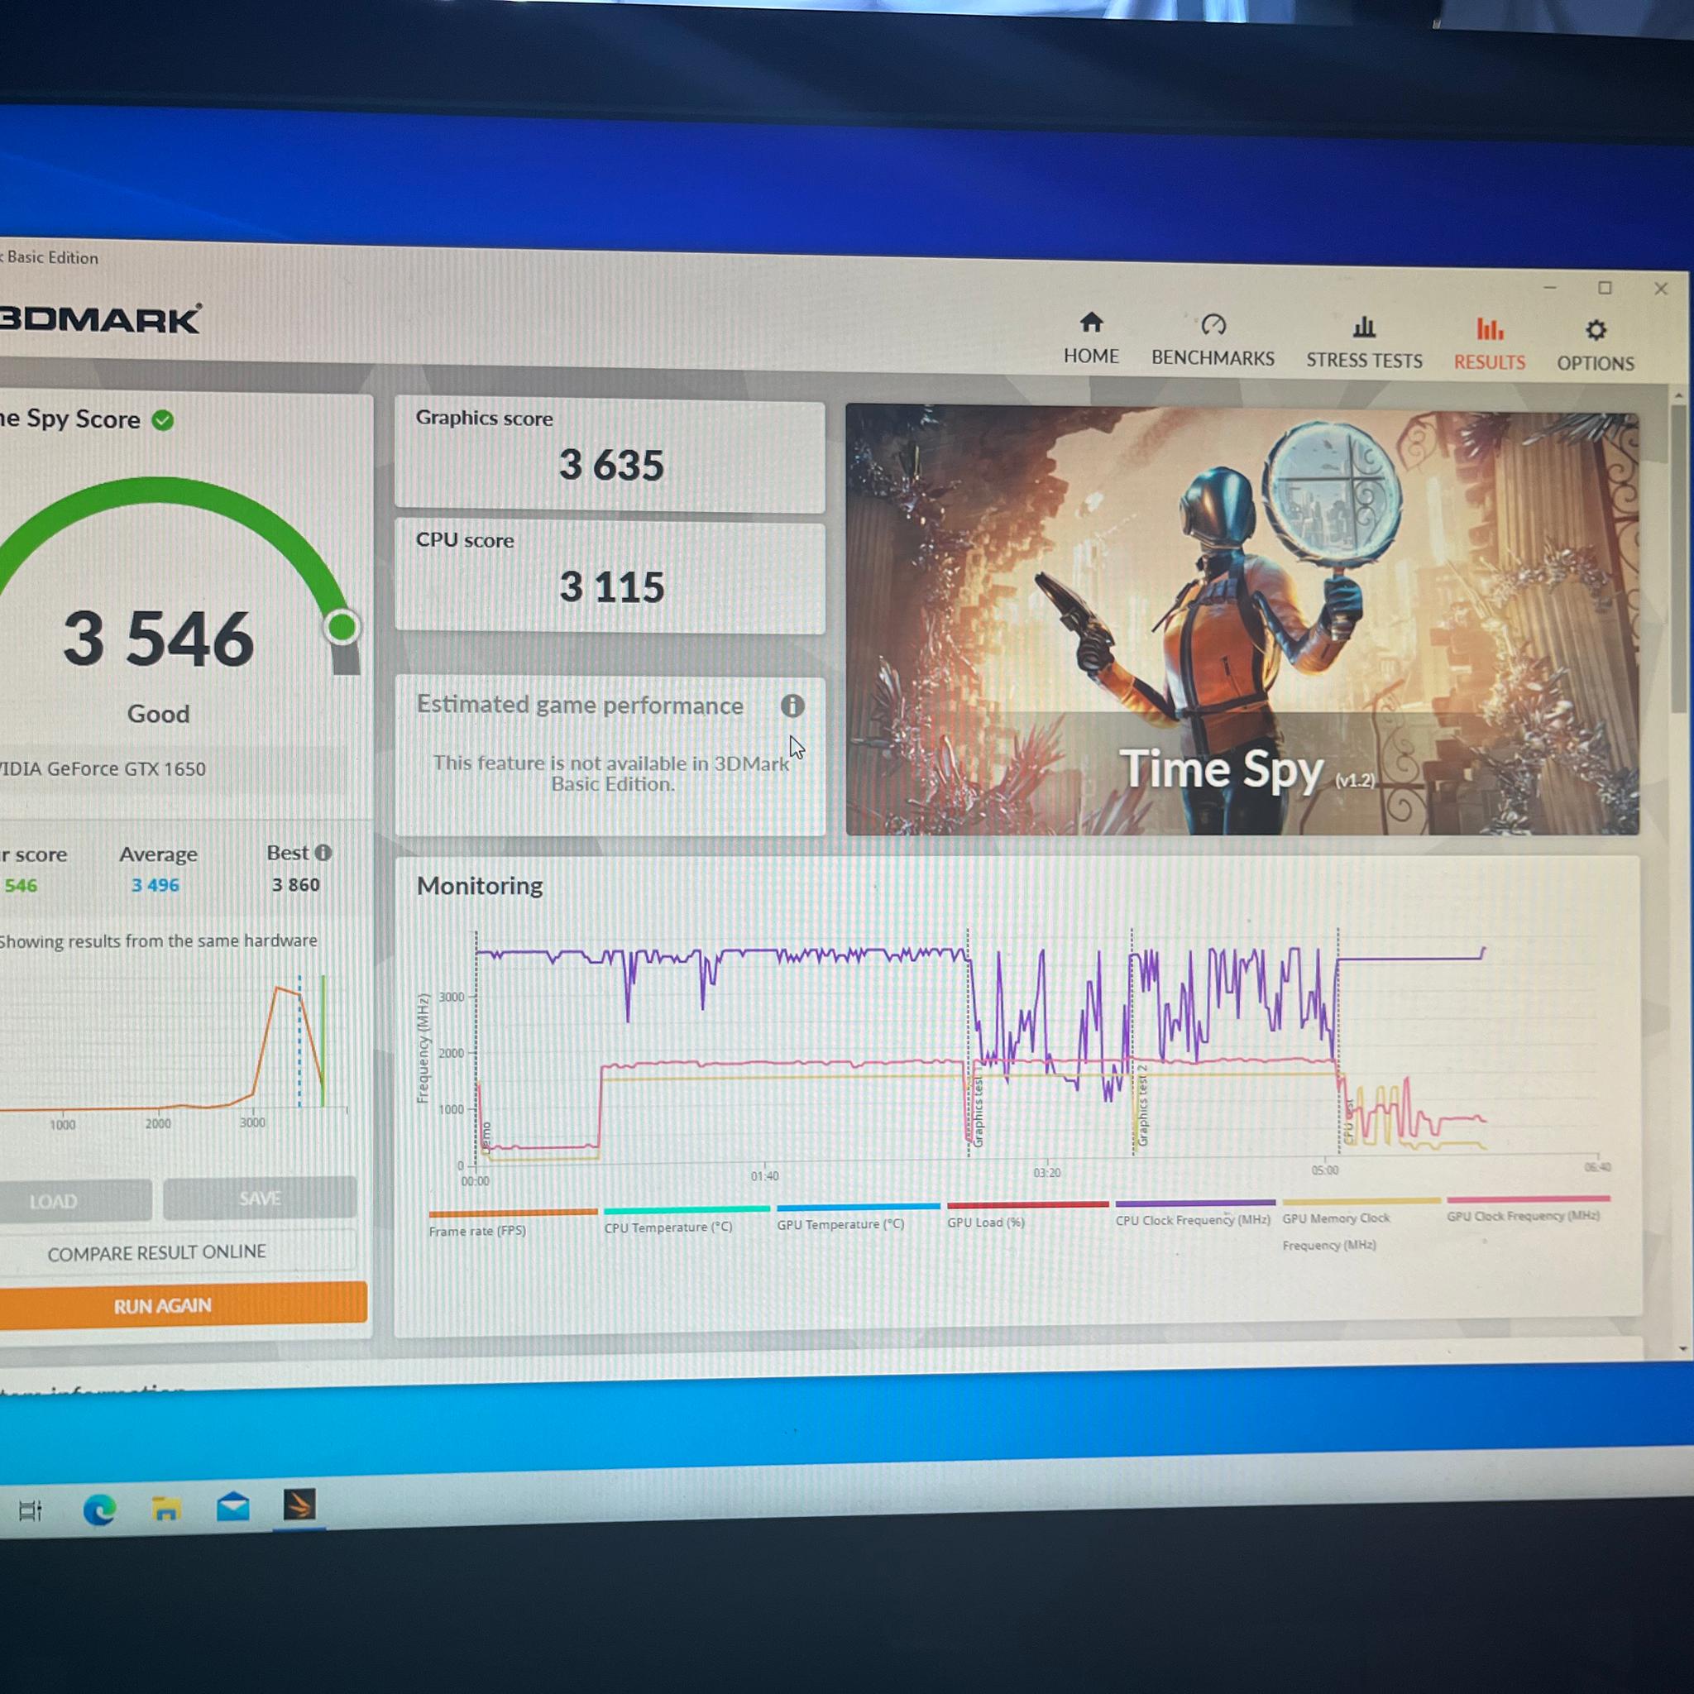1694x1694 pixels.
Task: Toggle CPU Clock Frequency legend item
Action: tap(1194, 1213)
